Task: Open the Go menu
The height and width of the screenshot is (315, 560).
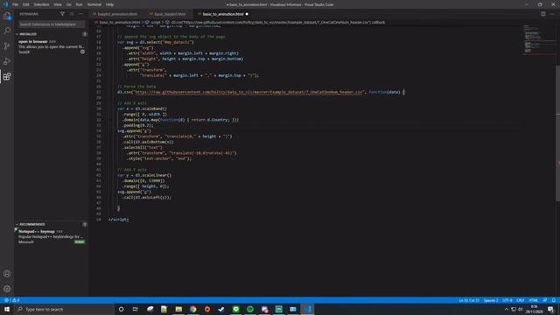Action: pos(68,4)
